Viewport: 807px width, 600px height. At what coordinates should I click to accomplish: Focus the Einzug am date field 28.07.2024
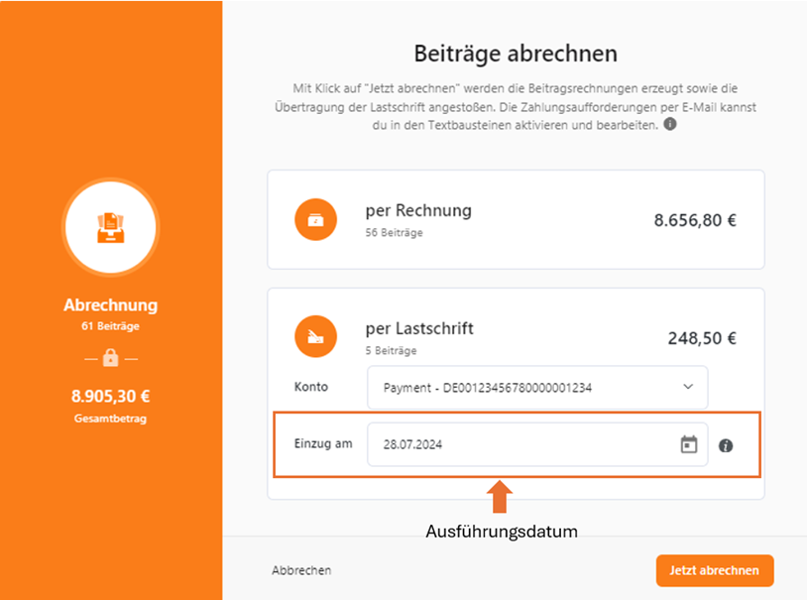coord(537,444)
